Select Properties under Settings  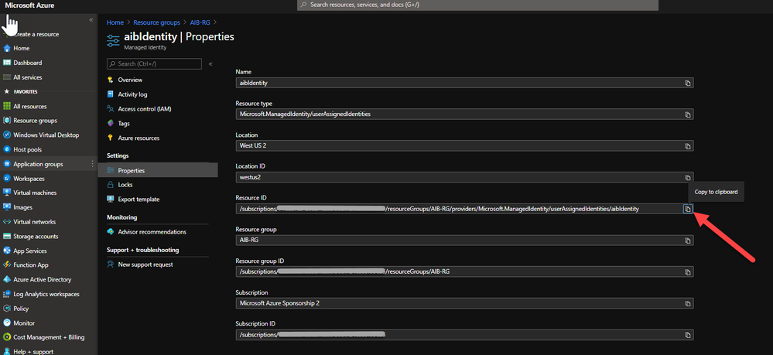pos(158,170)
